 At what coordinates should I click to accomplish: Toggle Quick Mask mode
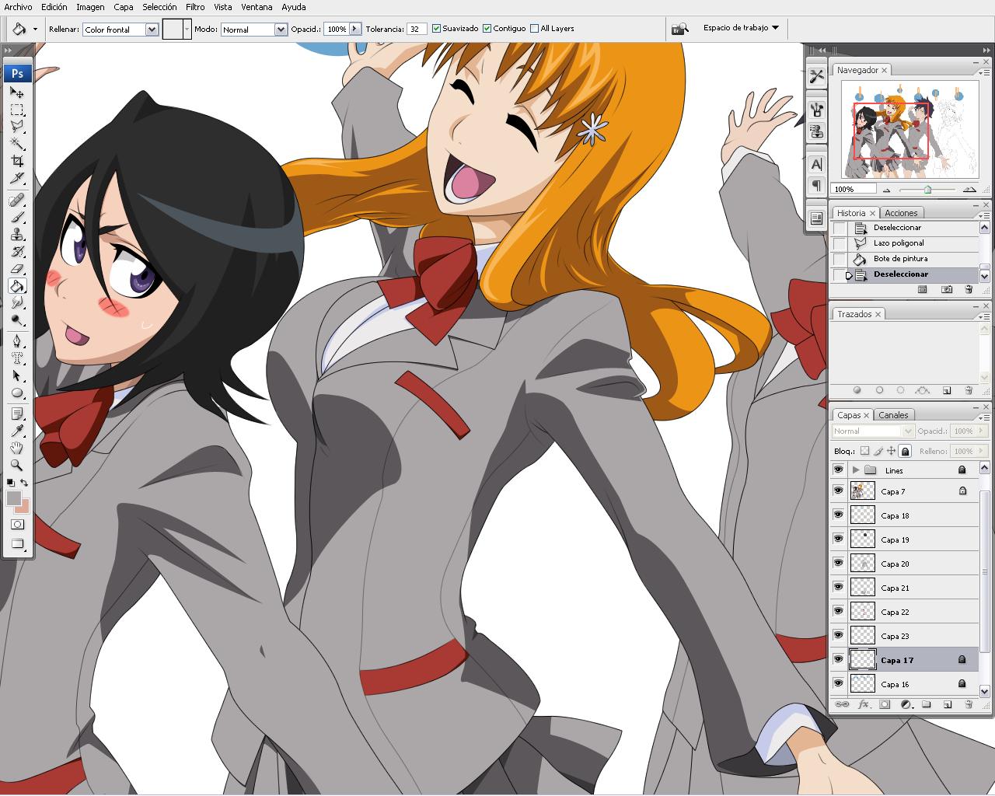[17, 525]
